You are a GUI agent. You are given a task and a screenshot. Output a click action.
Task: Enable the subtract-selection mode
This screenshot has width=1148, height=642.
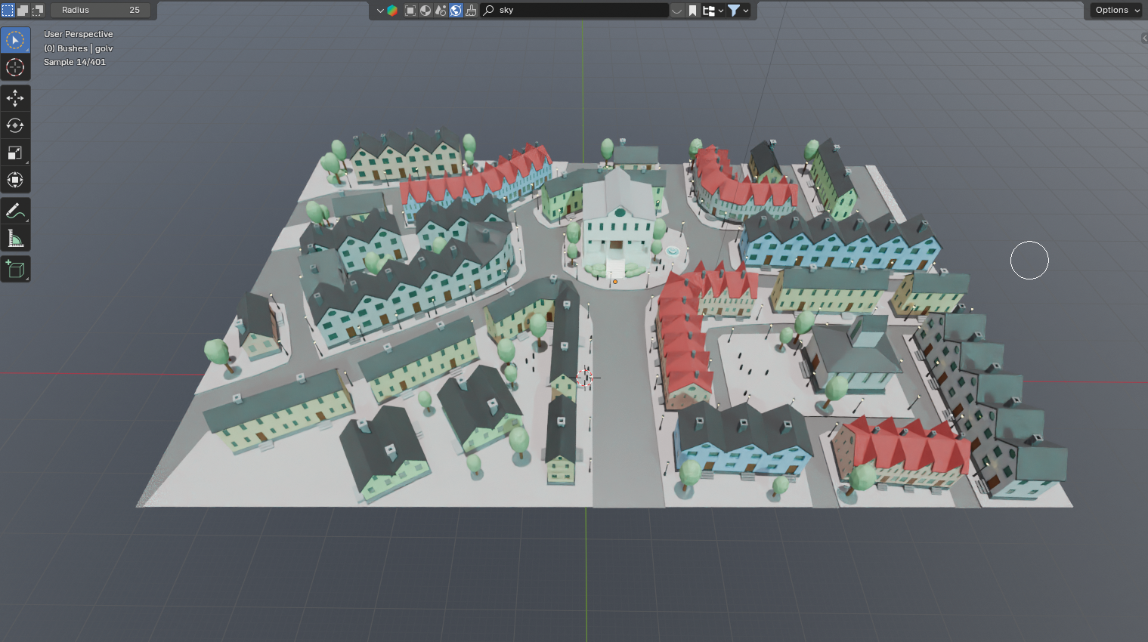pos(38,10)
